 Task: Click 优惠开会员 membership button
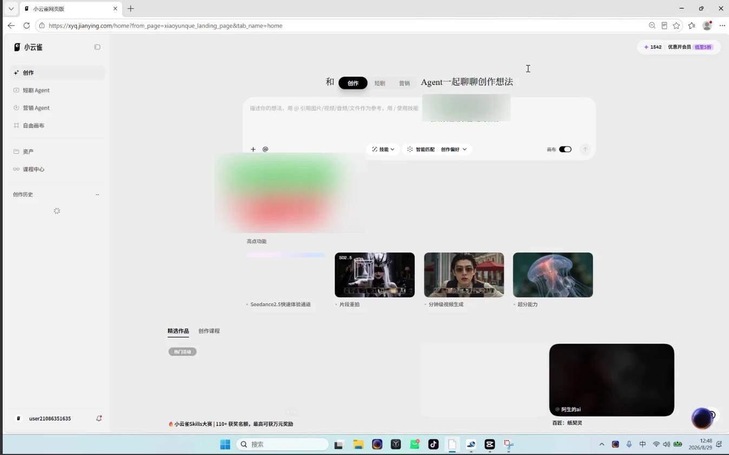[690, 47]
